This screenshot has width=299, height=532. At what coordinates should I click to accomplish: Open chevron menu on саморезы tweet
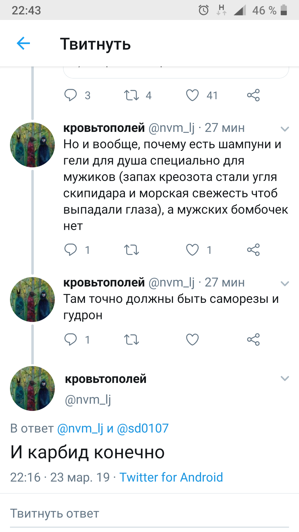pyautogui.click(x=285, y=283)
